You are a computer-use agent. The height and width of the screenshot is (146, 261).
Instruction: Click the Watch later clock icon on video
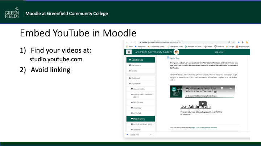tap(222, 88)
